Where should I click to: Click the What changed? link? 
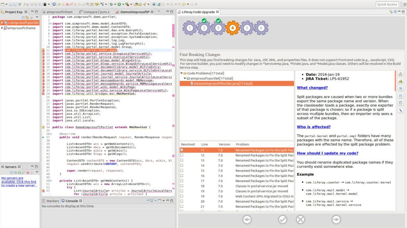point(312,88)
